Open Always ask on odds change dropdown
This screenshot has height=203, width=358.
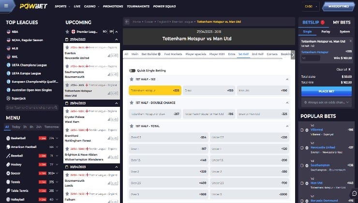[x=326, y=102]
